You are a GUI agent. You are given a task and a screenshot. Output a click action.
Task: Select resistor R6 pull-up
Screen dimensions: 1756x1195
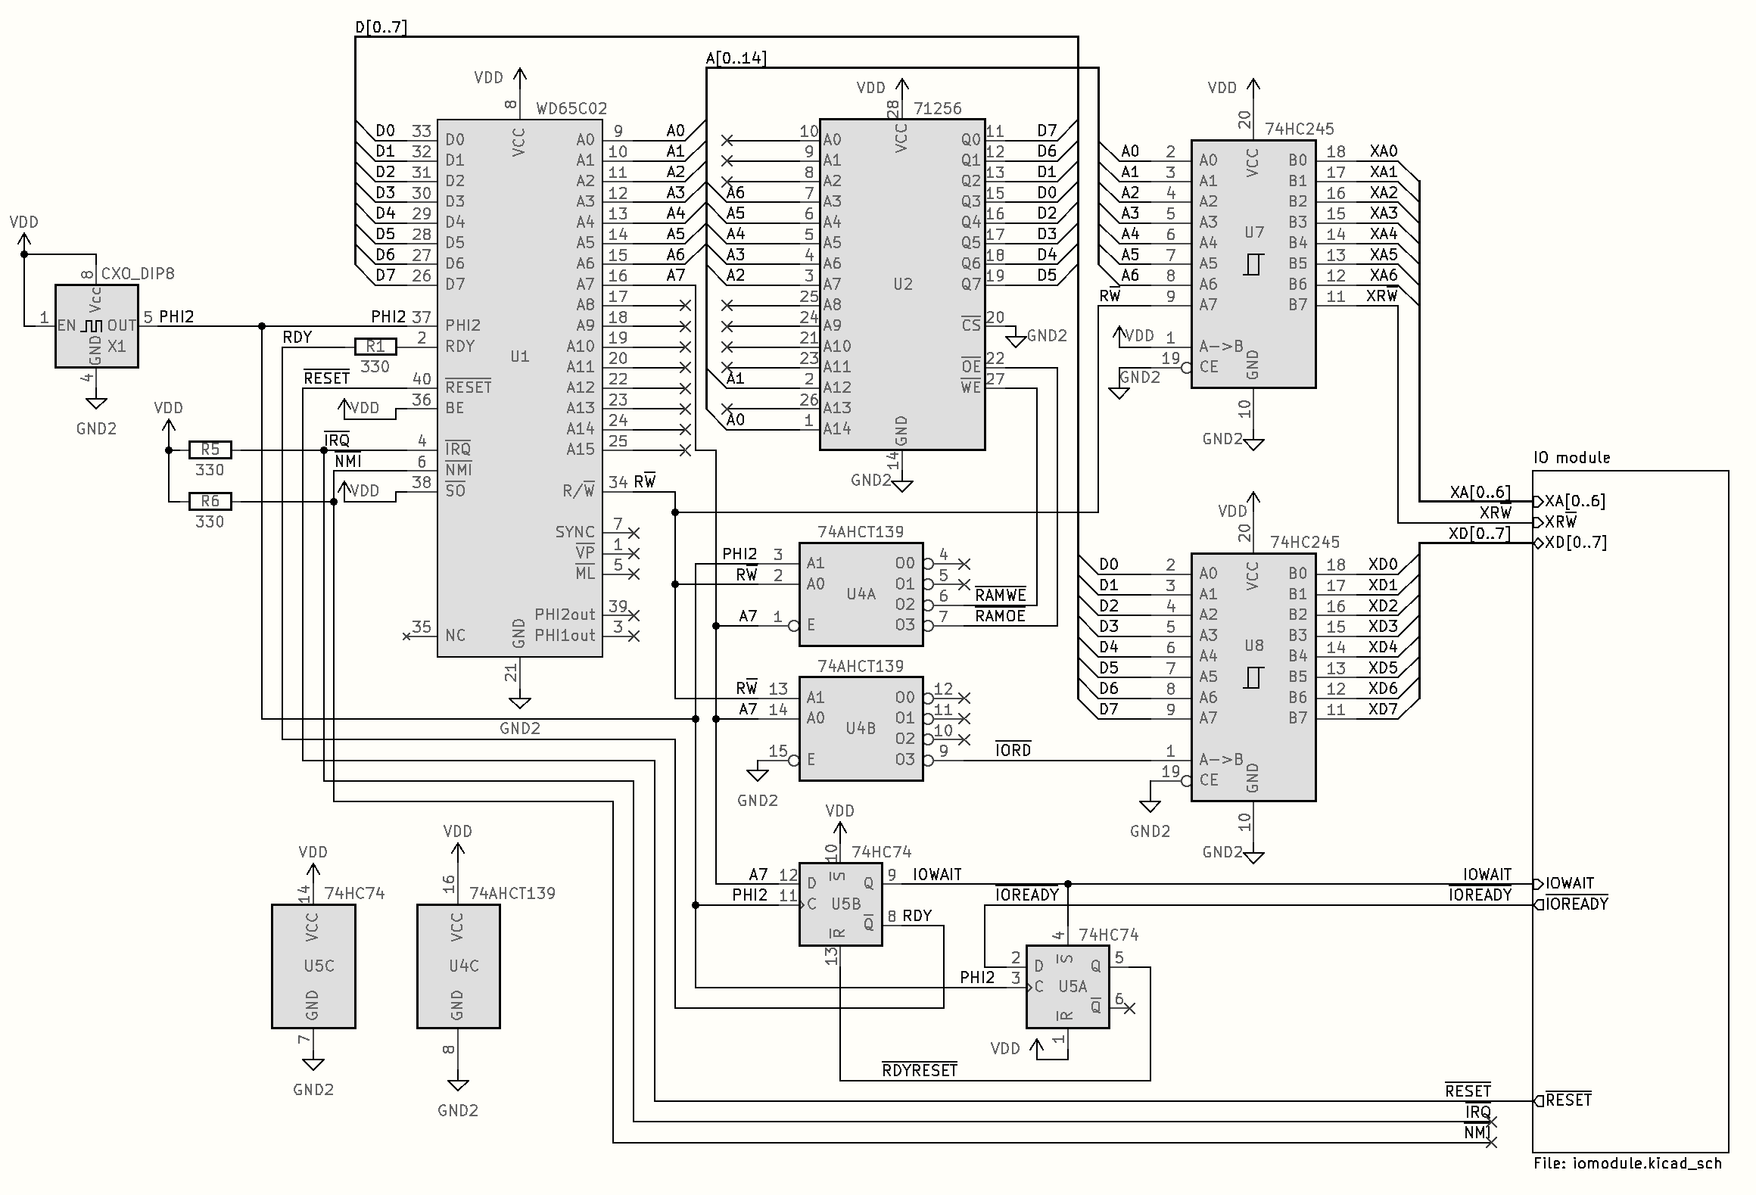(x=210, y=501)
